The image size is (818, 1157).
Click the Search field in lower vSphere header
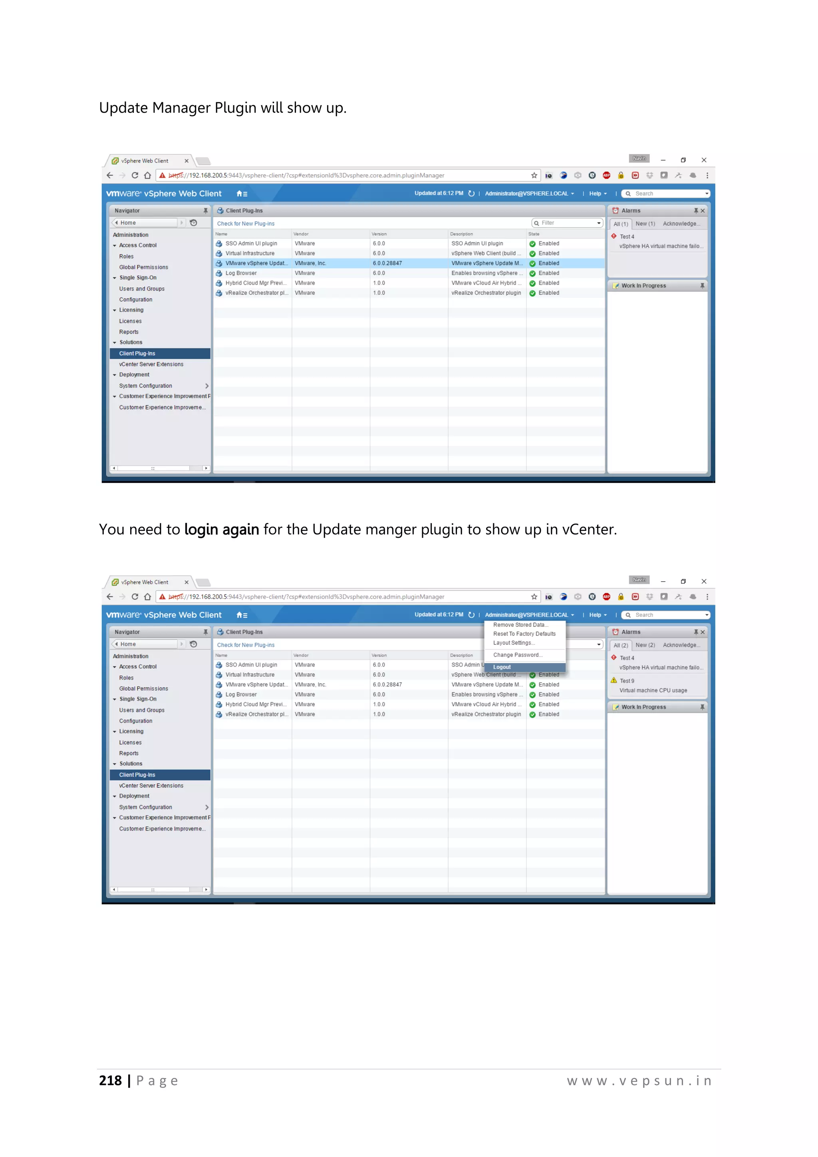pyautogui.click(x=666, y=615)
